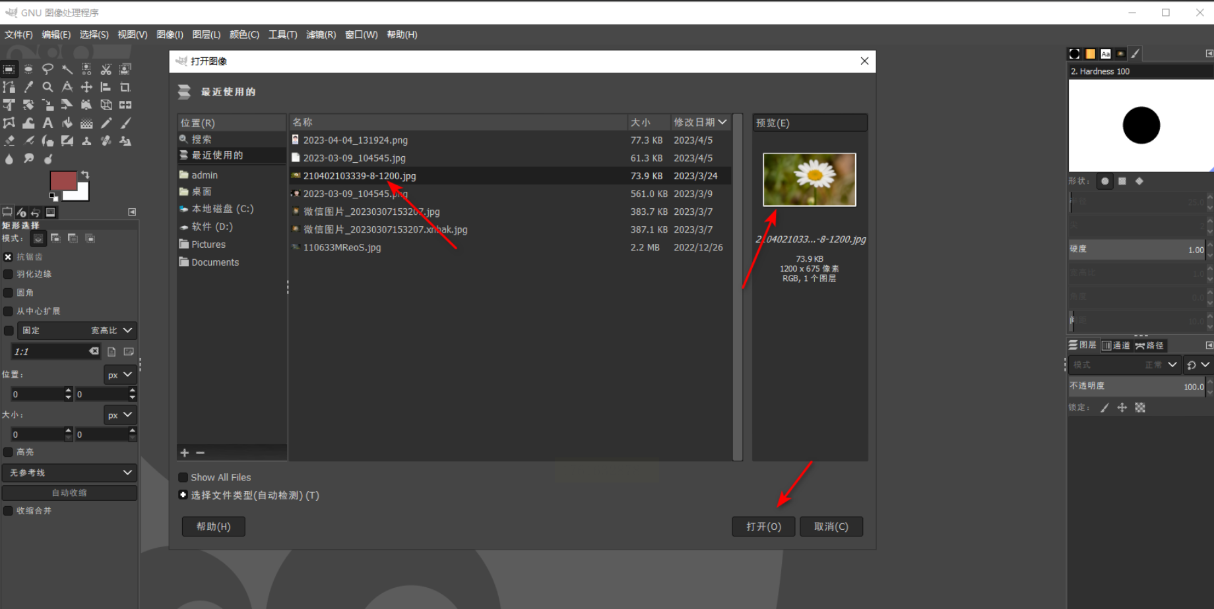Image resolution: width=1214 pixels, height=609 pixels.
Task: Tick the checkbox beside the 固定 dropdown
Action: pyautogui.click(x=8, y=331)
